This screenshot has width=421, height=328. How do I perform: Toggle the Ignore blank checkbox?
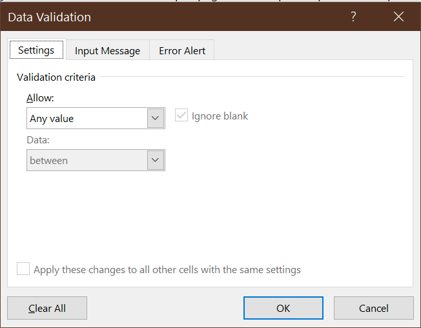tap(181, 116)
